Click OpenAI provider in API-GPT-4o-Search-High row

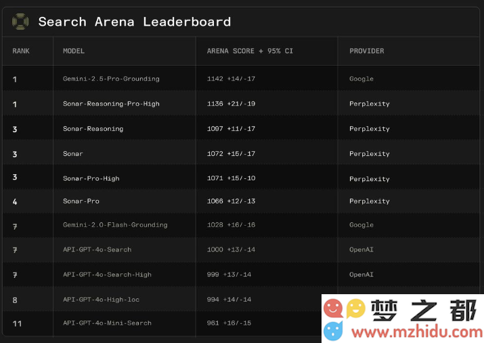point(361,275)
